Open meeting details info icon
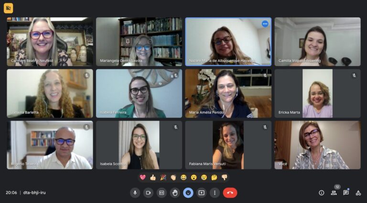The image size is (367, 203). [321, 192]
